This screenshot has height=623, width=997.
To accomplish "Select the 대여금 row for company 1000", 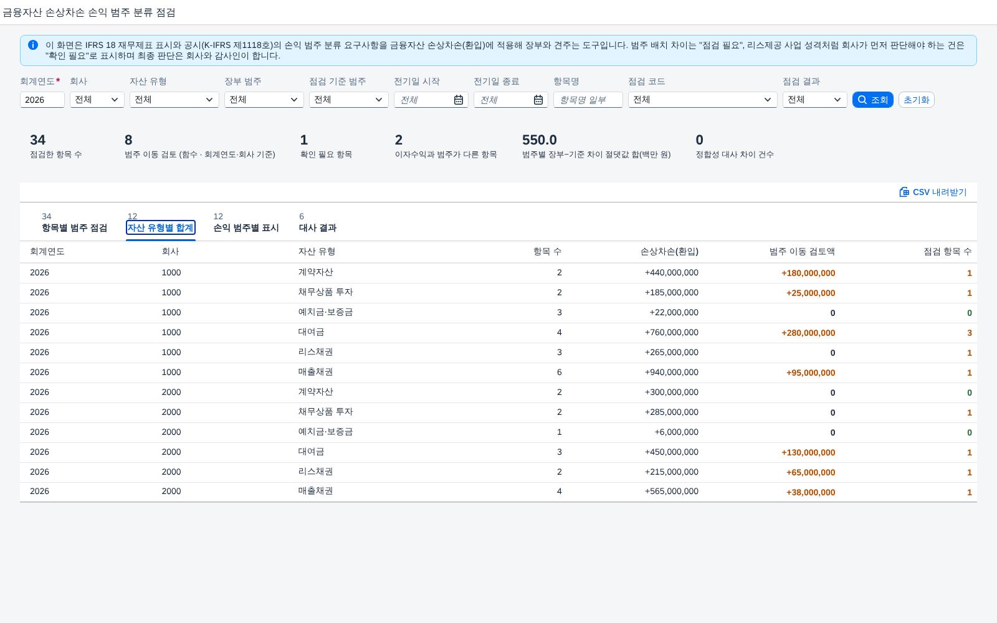I will (x=499, y=333).
